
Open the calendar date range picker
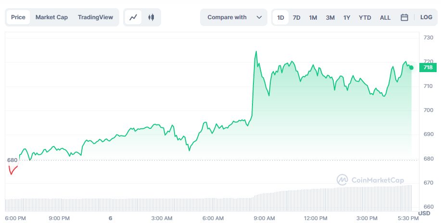pos(404,17)
